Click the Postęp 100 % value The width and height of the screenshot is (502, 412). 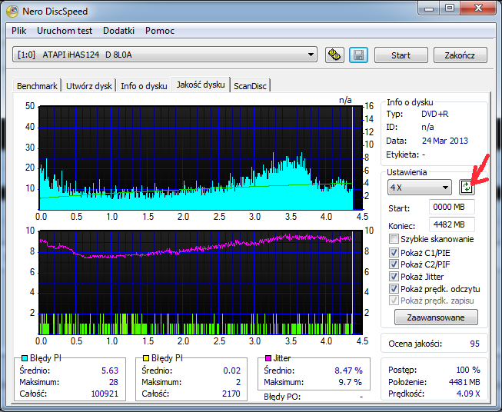pos(467,370)
